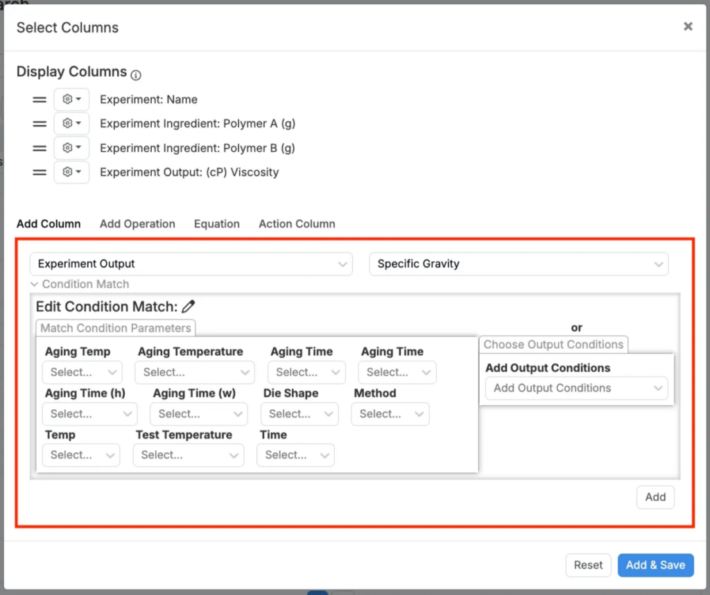Open the Die Shape select dropdown
Screen dimensions: 710x595
(300, 414)
